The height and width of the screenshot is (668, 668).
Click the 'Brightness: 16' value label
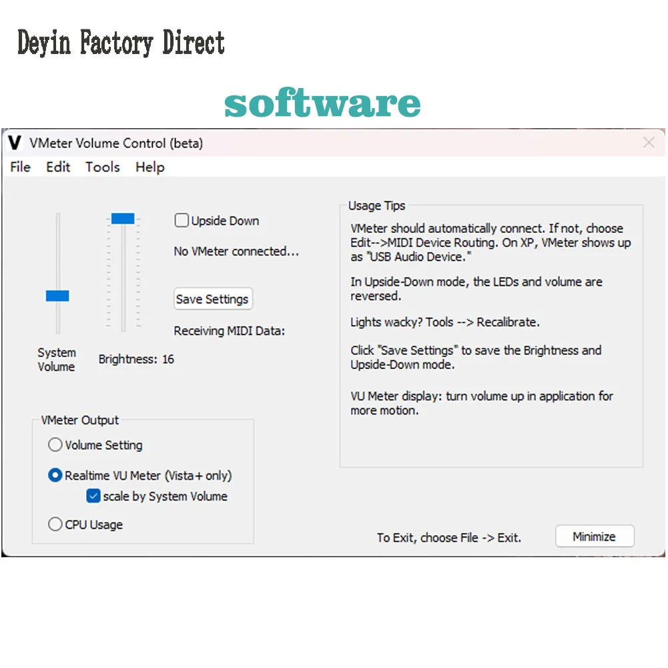click(x=136, y=359)
